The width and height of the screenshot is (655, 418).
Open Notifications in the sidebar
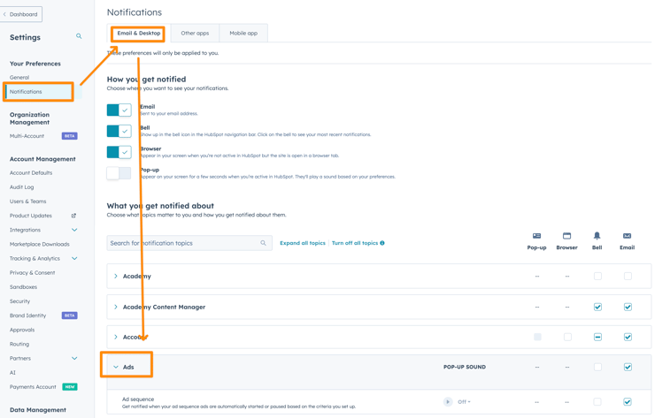(x=26, y=92)
